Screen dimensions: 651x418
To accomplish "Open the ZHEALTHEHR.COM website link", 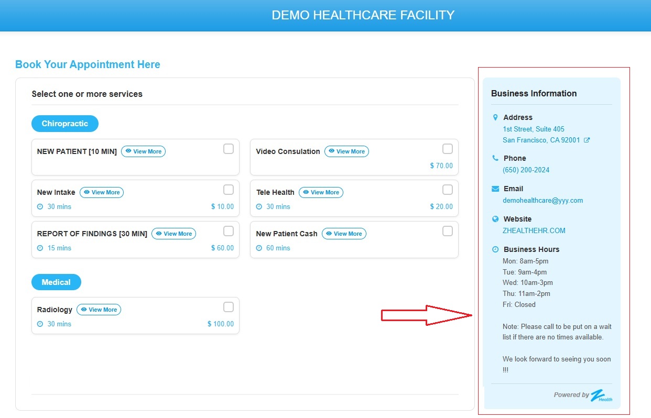I will tap(534, 230).
